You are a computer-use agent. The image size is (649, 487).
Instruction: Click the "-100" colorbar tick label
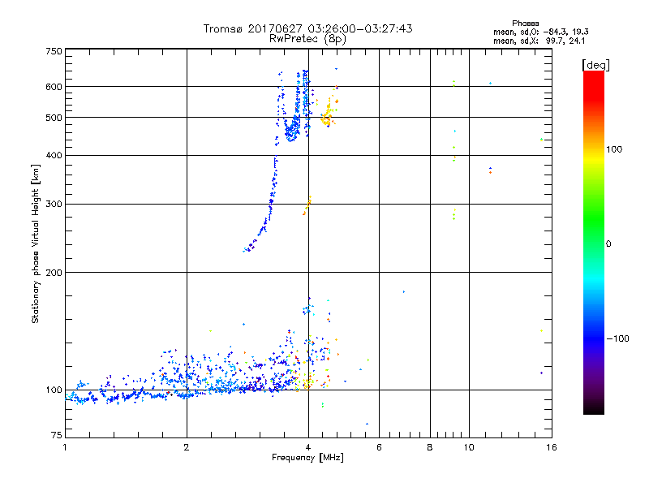[x=619, y=338]
